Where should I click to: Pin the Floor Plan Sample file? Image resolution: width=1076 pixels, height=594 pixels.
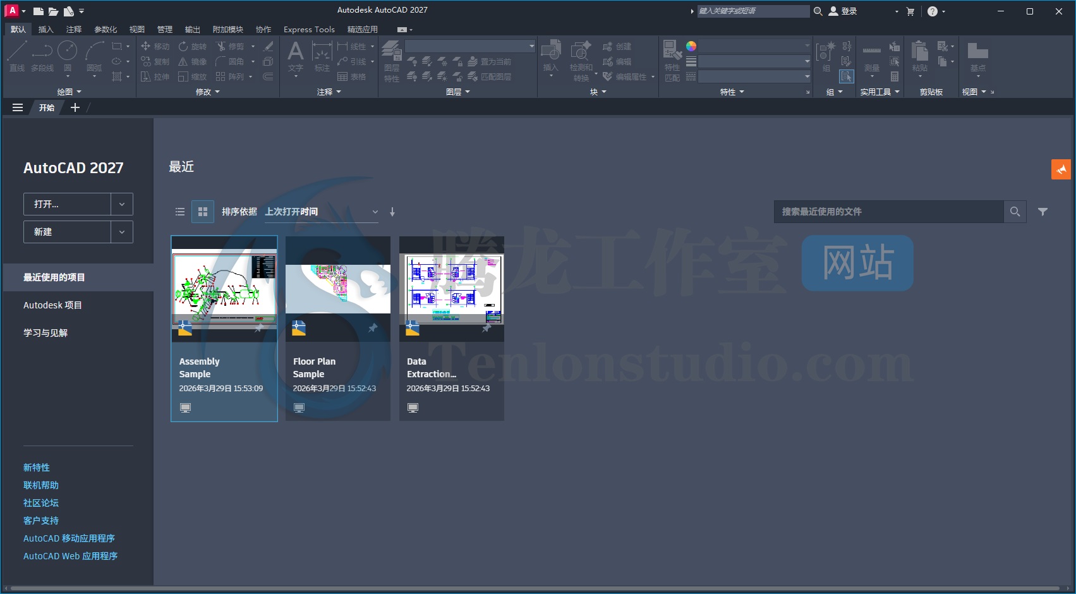coord(373,328)
